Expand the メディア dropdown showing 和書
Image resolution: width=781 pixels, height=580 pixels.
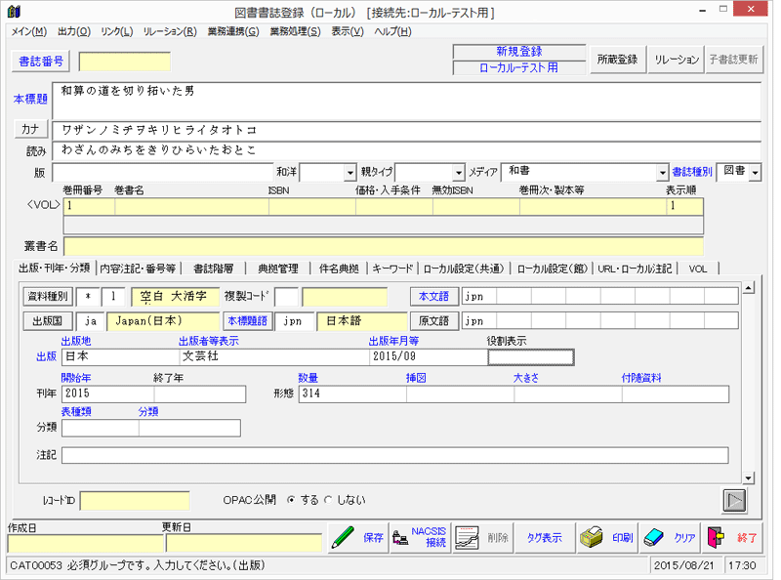pyautogui.click(x=662, y=173)
